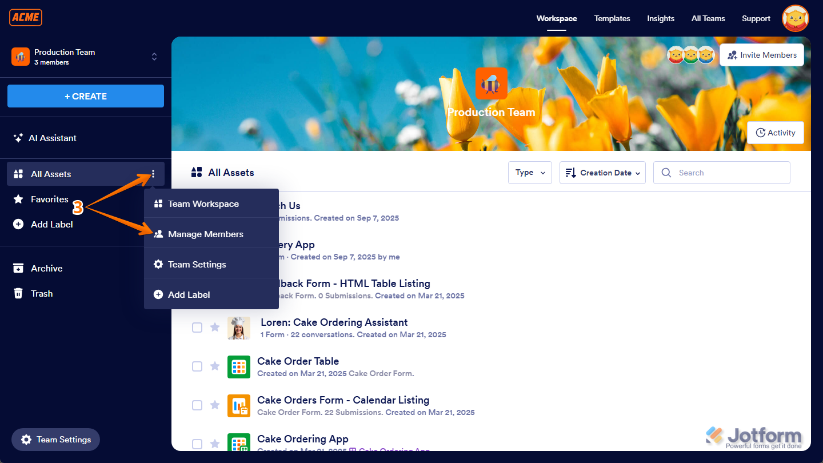The height and width of the screenshot is (463, 823).
Task: Check the checkbox beside Cake Order Table
Action: (197, 366)
